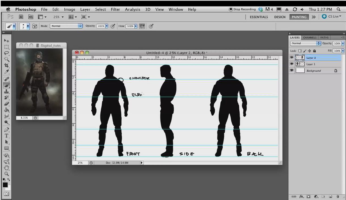Open the Filter menu
The width and height of the screenshot is (346, 200).
(115, 9)
